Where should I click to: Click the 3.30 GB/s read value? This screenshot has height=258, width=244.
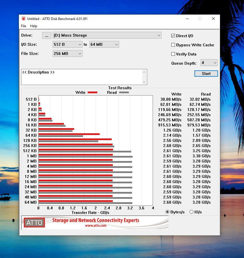coord(202,156)
